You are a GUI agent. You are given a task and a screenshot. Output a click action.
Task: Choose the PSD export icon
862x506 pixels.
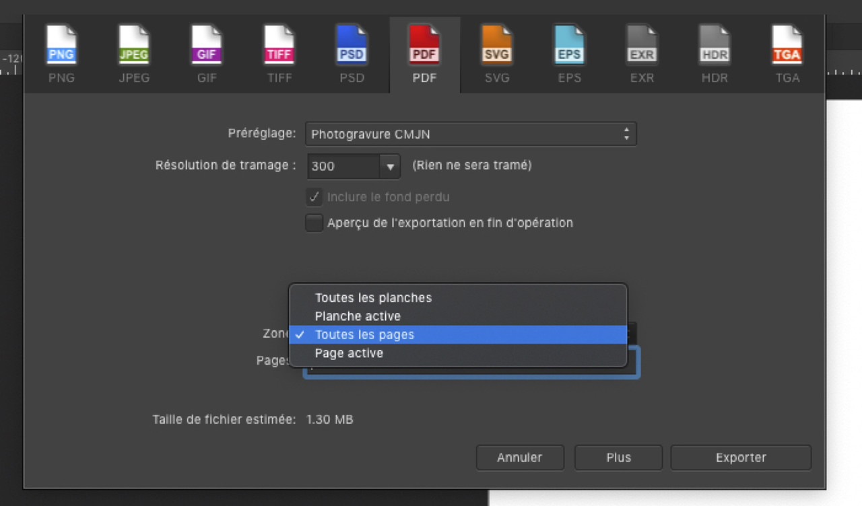point(351,45)
